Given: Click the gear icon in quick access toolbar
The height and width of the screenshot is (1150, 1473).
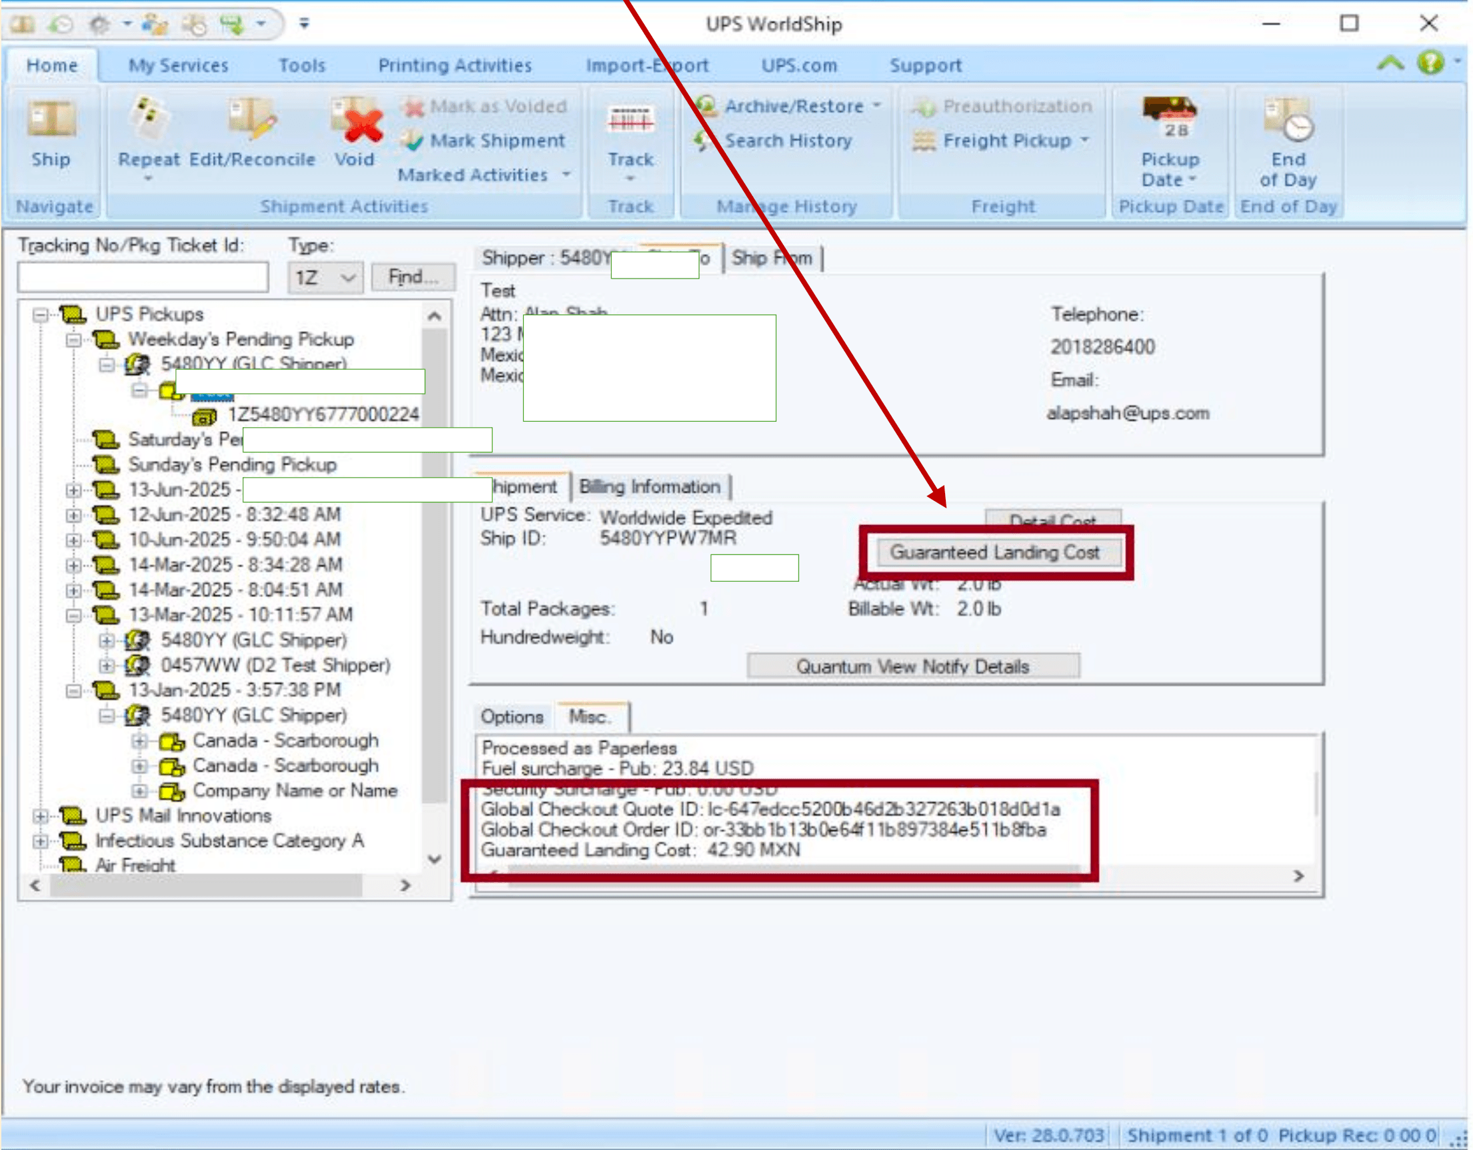Looking at the screenshot, I should pos(100,25).
